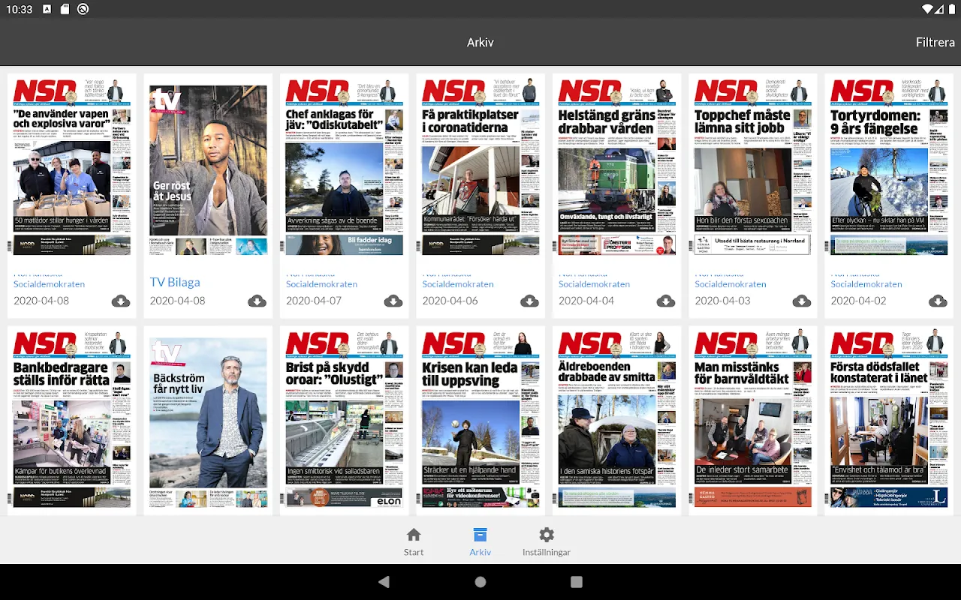Select the Arkiv bottom tab

480,541
